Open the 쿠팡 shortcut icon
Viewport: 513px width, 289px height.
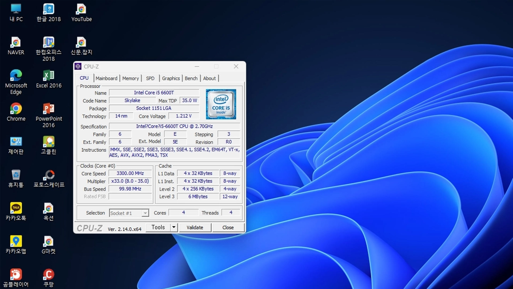49,278
